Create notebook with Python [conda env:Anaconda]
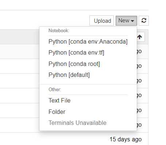Screen dimensions: 166x145 [88, 42]
